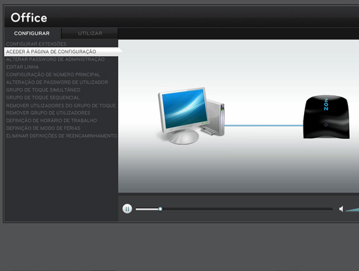Select DEFINIÇÃO DE HORÁRIO DE TRABALHO
This screenshot has width=359, height=271.
pyautogui.click(x=52, y=121)
